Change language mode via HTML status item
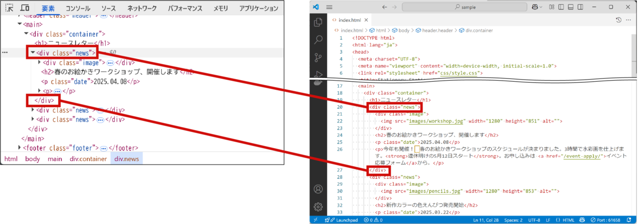Image resolution: width=638 pixels, height=224 pixels. click(568, 220)
